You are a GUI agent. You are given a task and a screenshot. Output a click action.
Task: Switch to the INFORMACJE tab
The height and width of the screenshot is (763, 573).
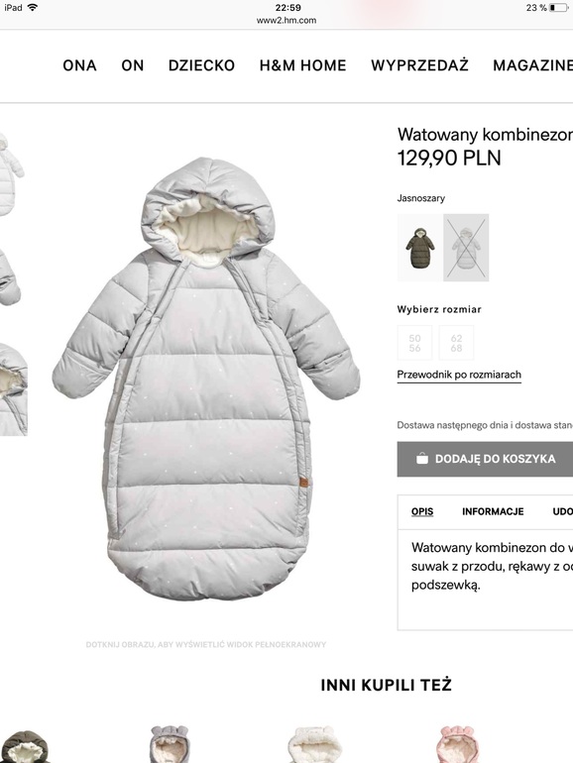[493, 511]
